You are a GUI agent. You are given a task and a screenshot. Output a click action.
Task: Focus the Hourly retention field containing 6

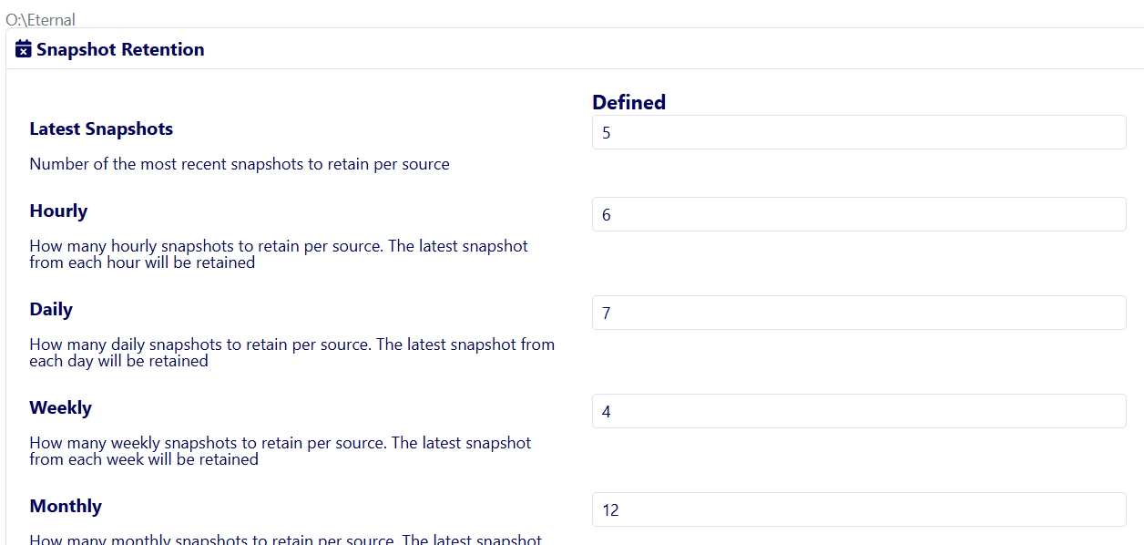click(858, 214)
